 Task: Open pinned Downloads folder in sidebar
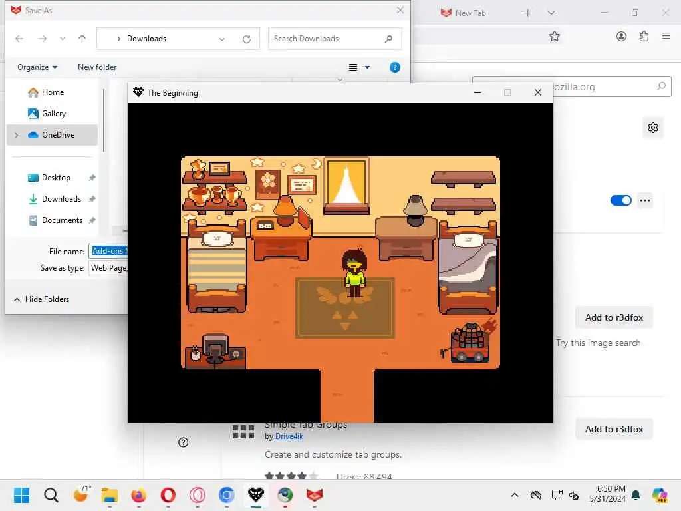click(x=61, y=198)
